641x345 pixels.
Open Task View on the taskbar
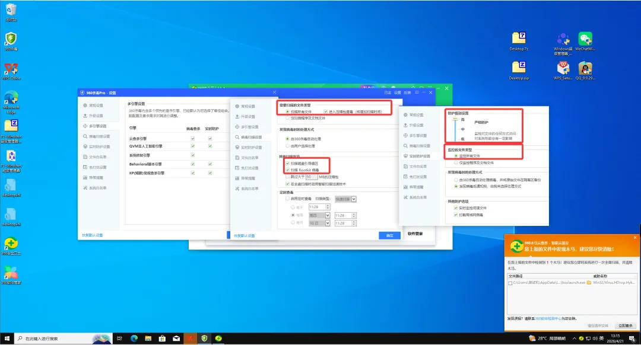tap(119, 338)
